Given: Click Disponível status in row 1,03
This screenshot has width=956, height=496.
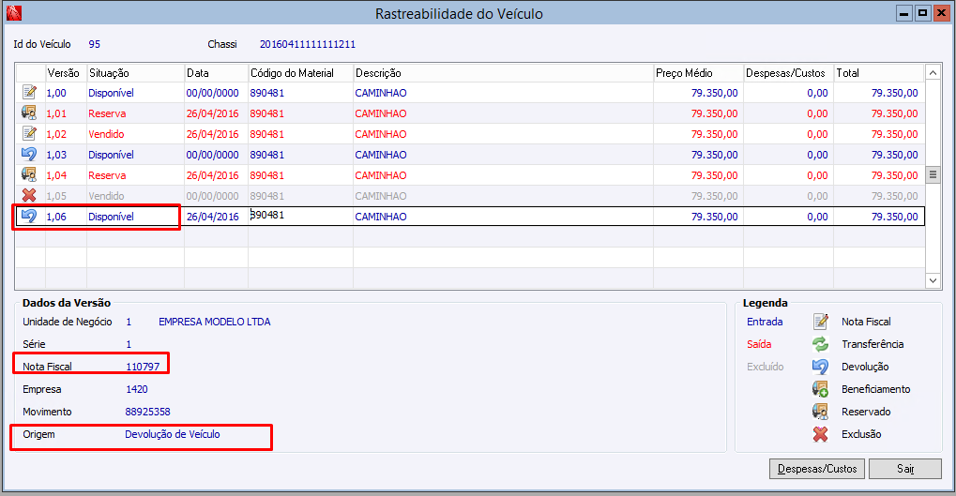Looking at the screenshot, I should pyautogui.click(x=111, y=155).
